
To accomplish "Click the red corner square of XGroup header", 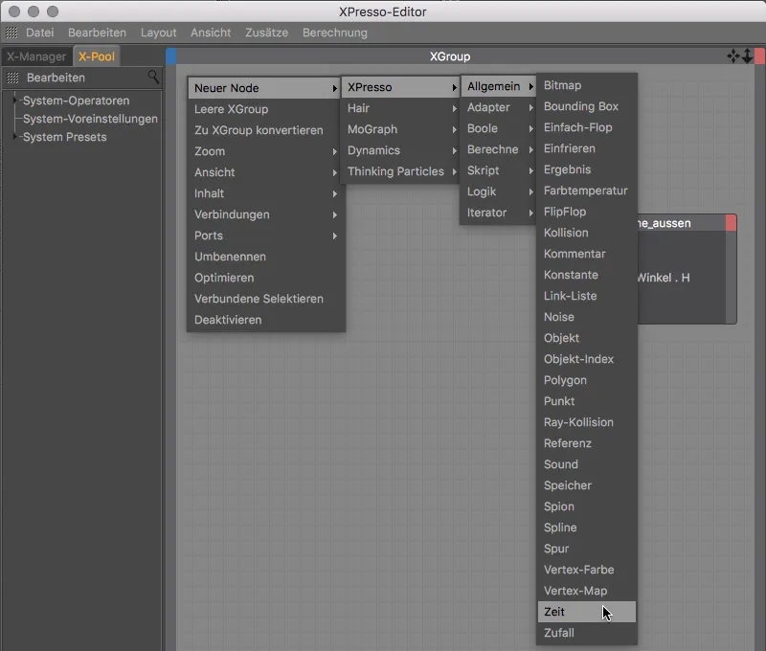I will [760, 56].
